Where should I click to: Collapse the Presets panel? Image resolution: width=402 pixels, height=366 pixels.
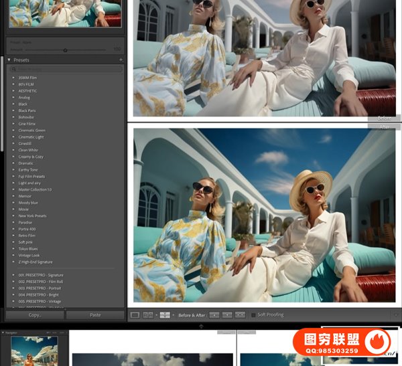(9, 60)
